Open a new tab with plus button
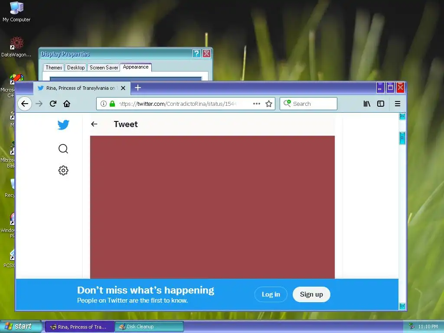 (138, 88)
